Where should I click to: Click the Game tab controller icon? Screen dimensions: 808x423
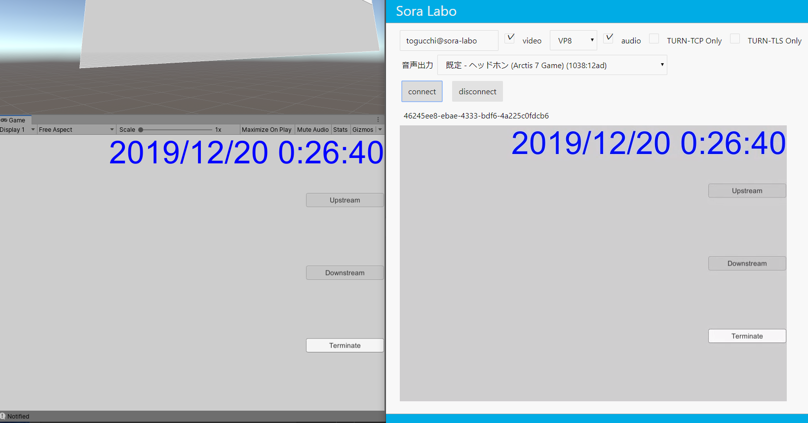tap(4, 120)
